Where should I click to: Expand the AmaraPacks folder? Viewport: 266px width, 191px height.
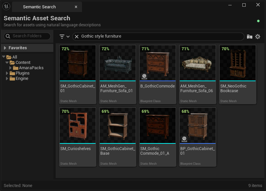10,68
